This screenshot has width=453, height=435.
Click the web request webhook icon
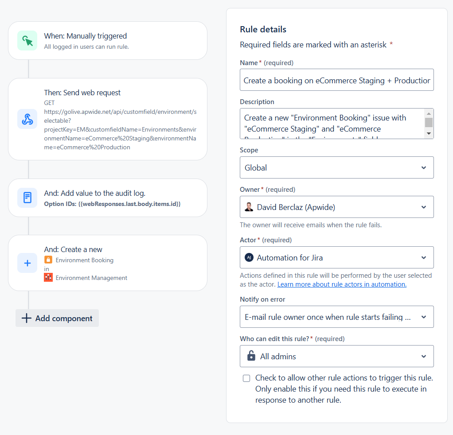click(x=27, y=119)
